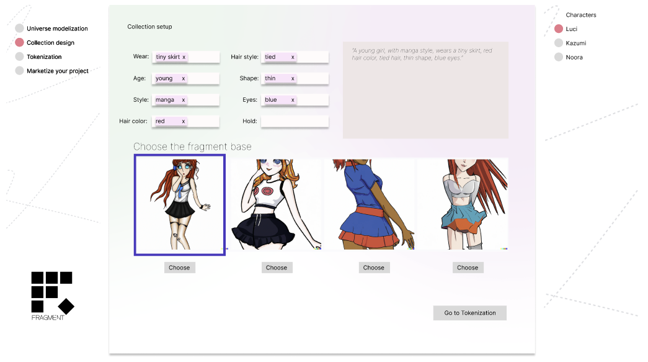
Task: Go to the Universe modelization step
Action: [57, 29]
